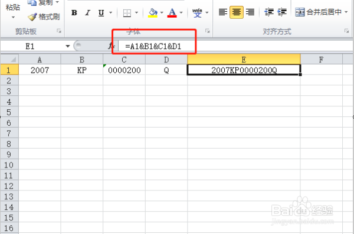Click the phonetic guide wén icon

[197, 13]
